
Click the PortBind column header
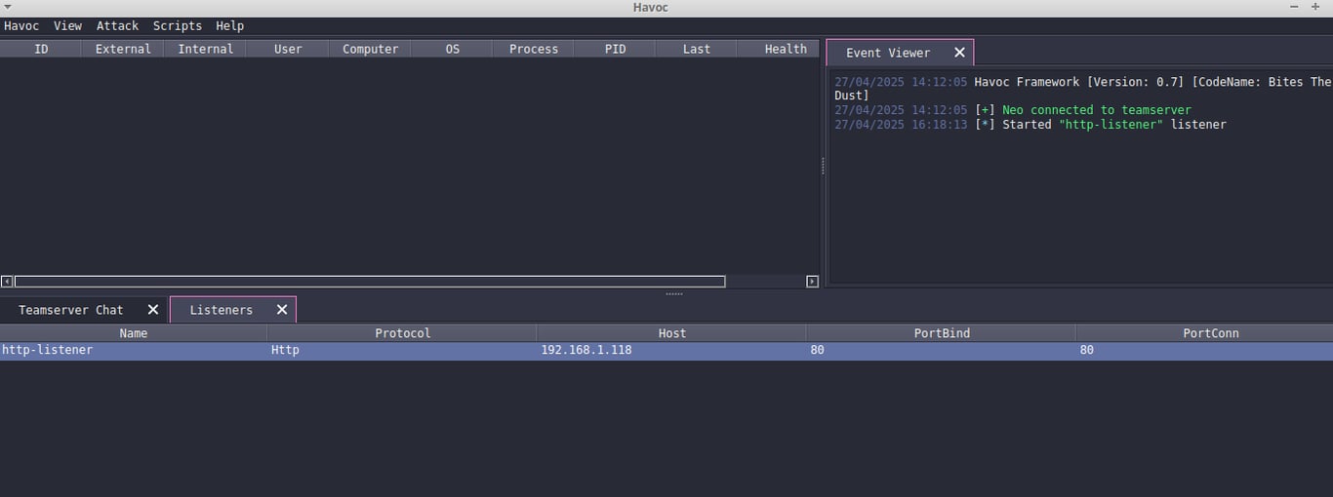point(942,333)
